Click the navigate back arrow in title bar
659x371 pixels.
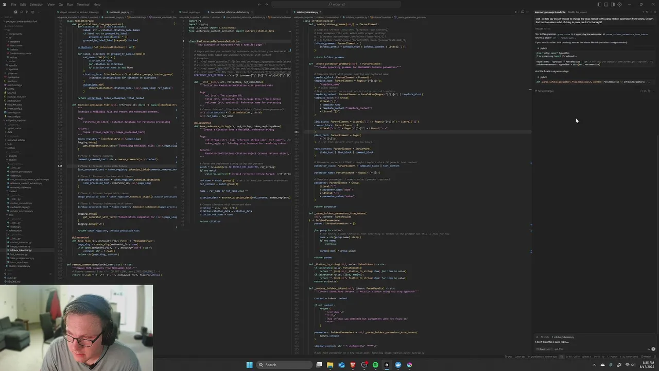coord(259,5)
